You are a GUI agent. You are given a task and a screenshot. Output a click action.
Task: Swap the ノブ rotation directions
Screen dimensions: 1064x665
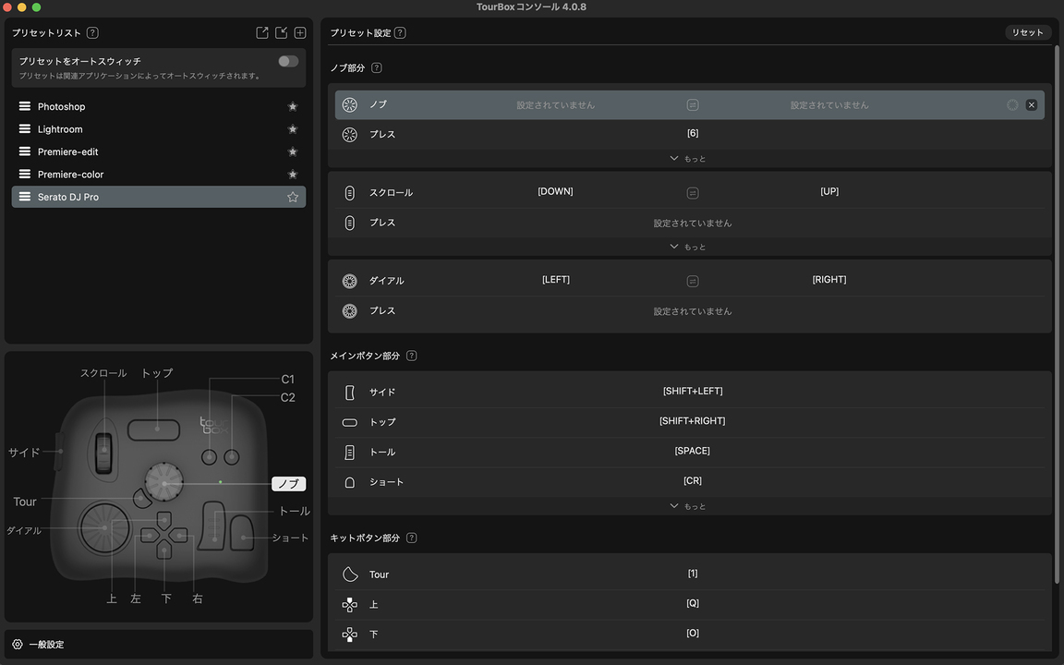click(692, 105)
